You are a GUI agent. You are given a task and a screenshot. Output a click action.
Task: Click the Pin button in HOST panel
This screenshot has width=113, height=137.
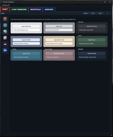click(93, 13)
